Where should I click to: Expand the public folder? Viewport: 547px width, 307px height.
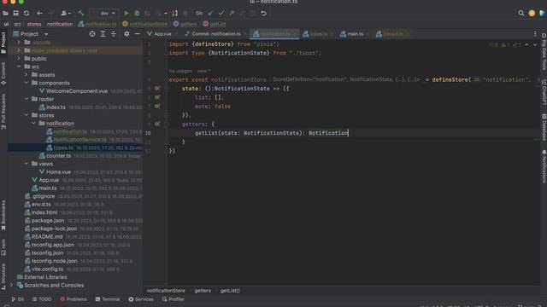click(19, 59)
